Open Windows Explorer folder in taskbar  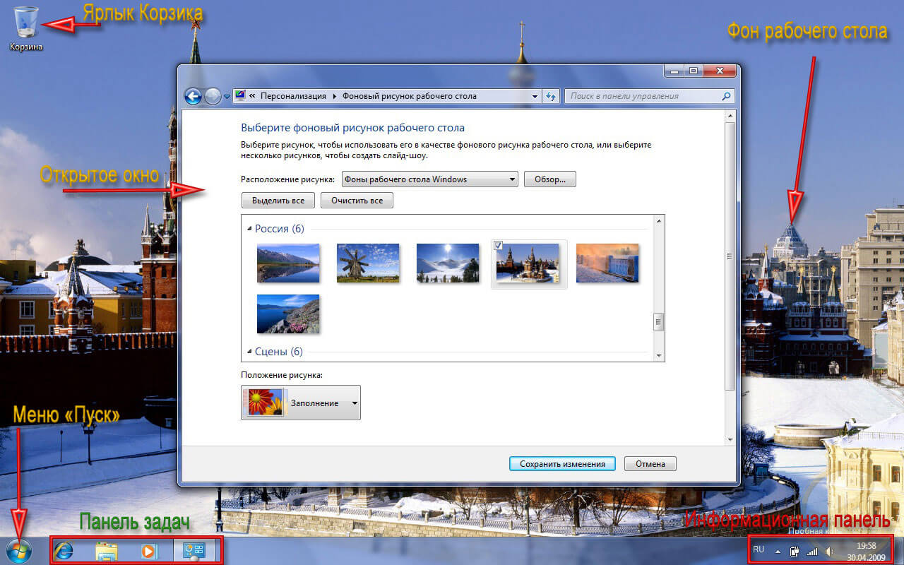[x=106, y=551]
